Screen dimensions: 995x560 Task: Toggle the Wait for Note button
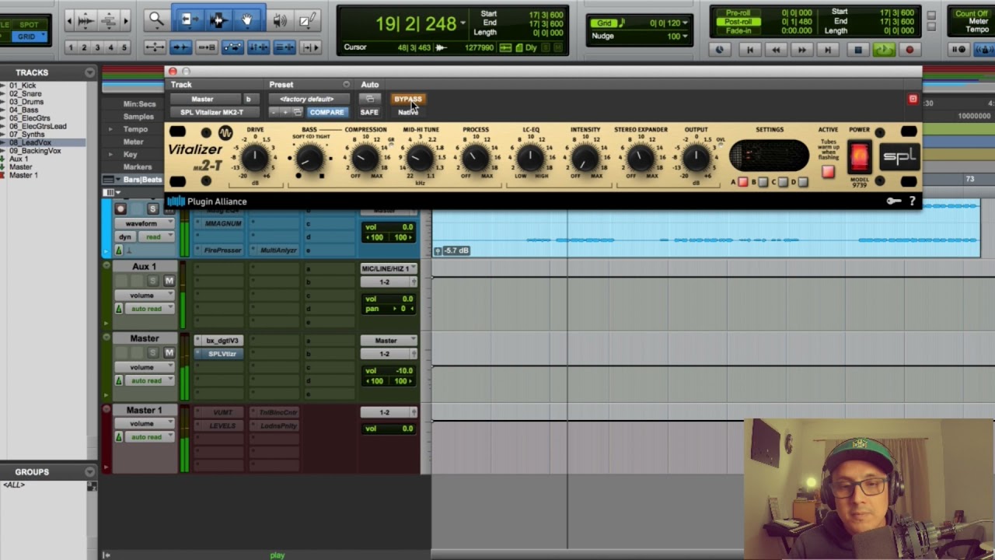click(959, 50)
